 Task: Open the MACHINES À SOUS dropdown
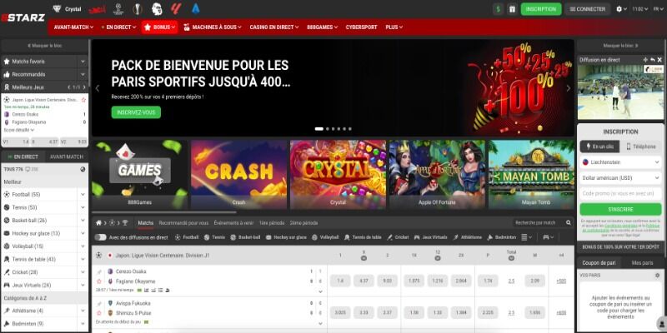(213, 27)
